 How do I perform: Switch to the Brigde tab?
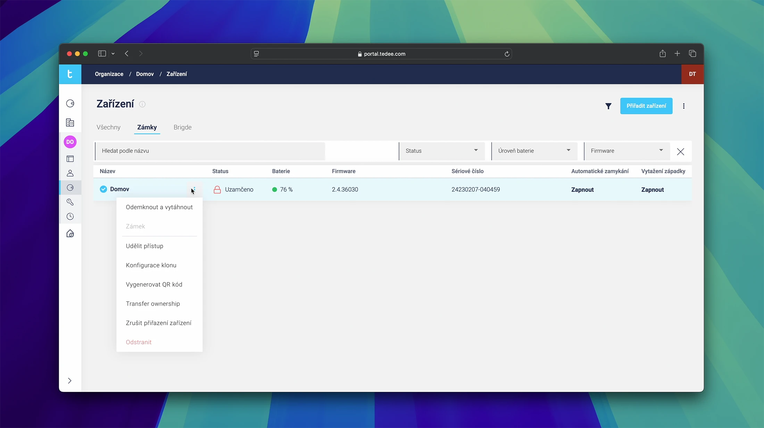click(x=182, y=127)
